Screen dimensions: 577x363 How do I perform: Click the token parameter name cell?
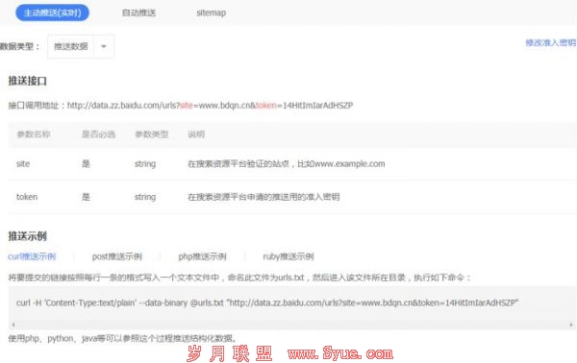27,197
